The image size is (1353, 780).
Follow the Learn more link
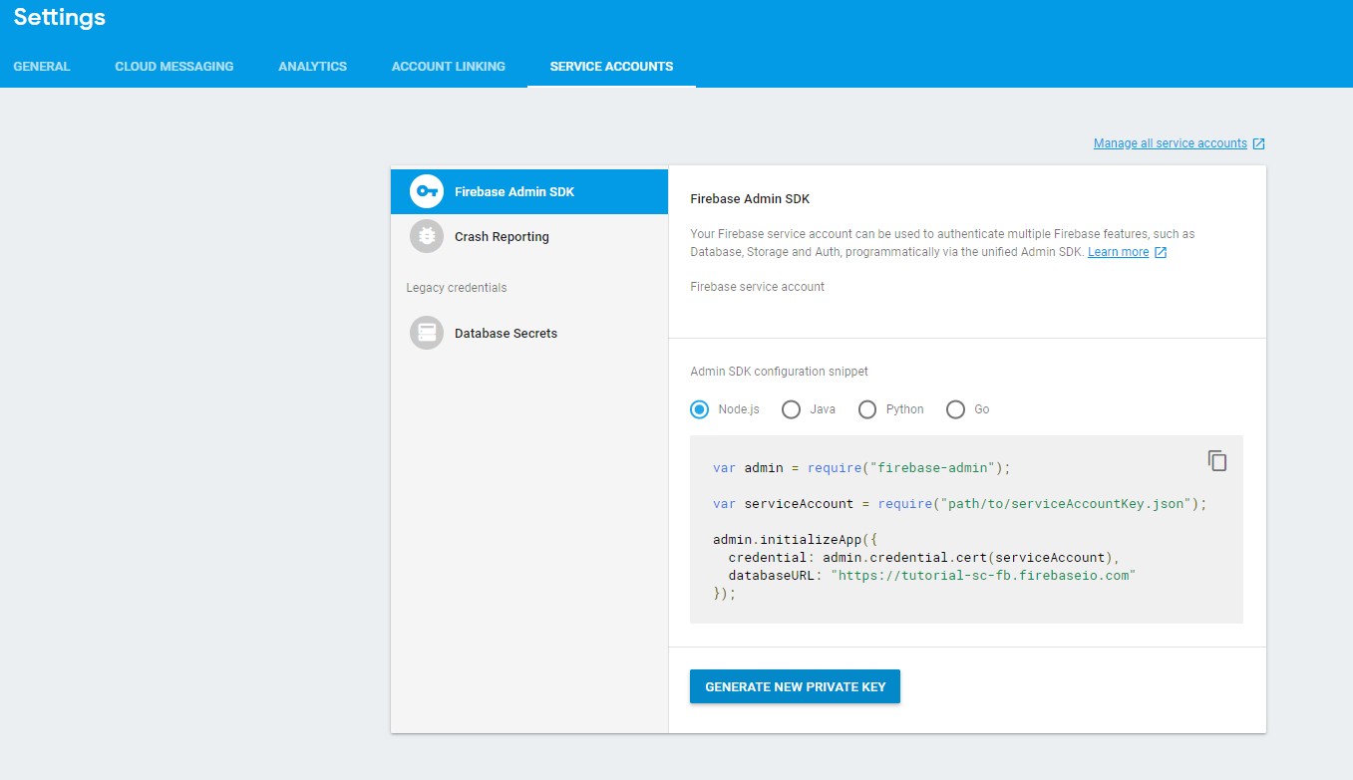click(1118, 252)
